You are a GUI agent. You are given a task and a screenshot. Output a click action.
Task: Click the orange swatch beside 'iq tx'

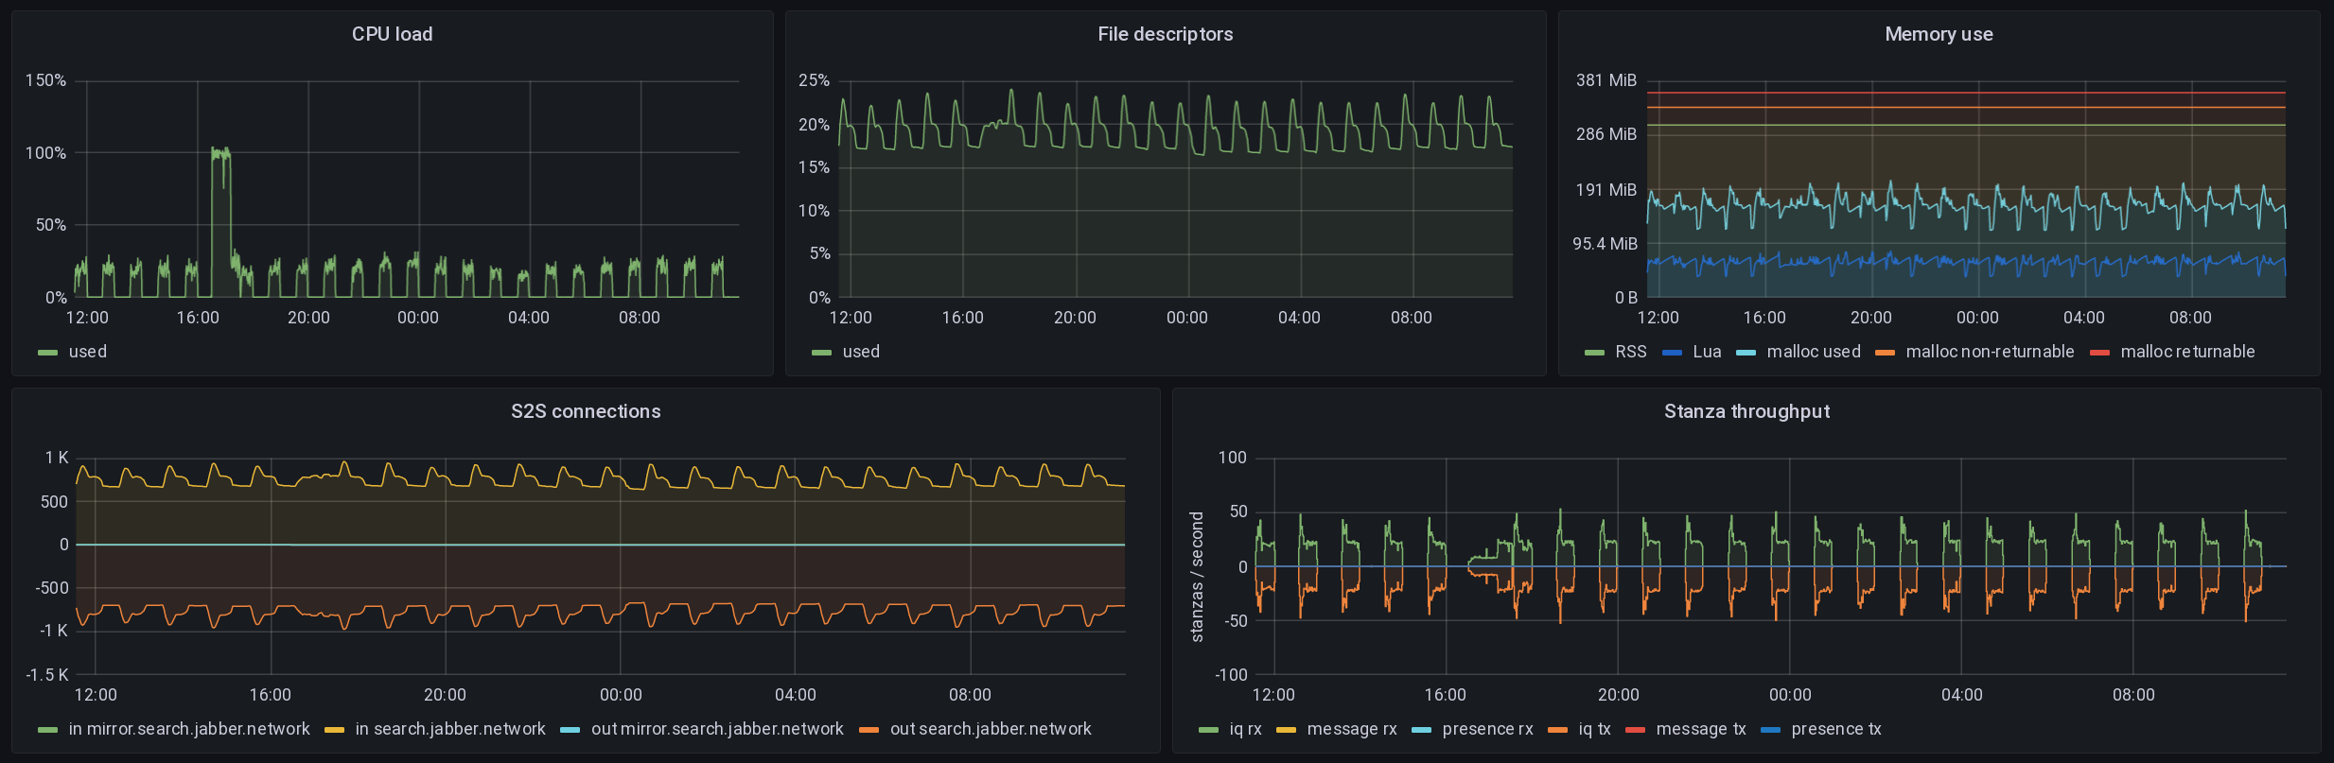coord(1557,730)
